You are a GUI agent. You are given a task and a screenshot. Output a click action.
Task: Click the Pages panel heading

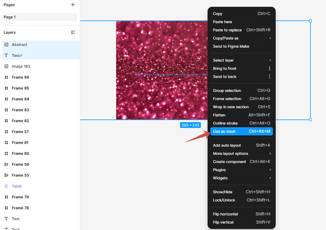click(x=9, y=5)
